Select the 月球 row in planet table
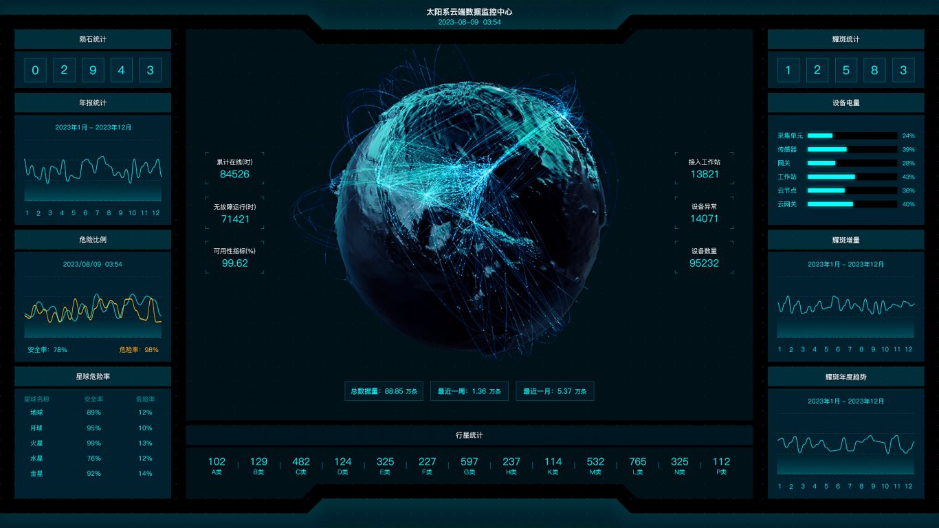 pos(93,428)
